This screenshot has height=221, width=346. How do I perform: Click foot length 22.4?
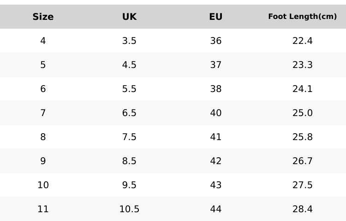[x=302, y=41]
